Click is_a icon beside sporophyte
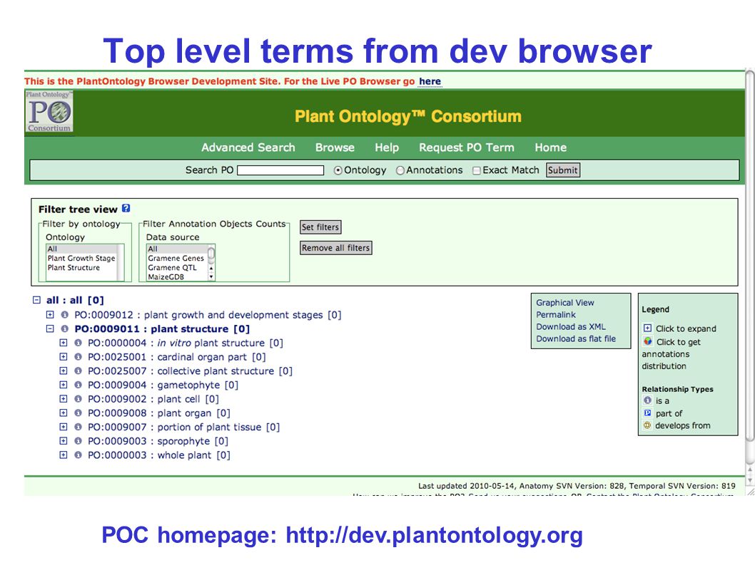 pos(78,440)
